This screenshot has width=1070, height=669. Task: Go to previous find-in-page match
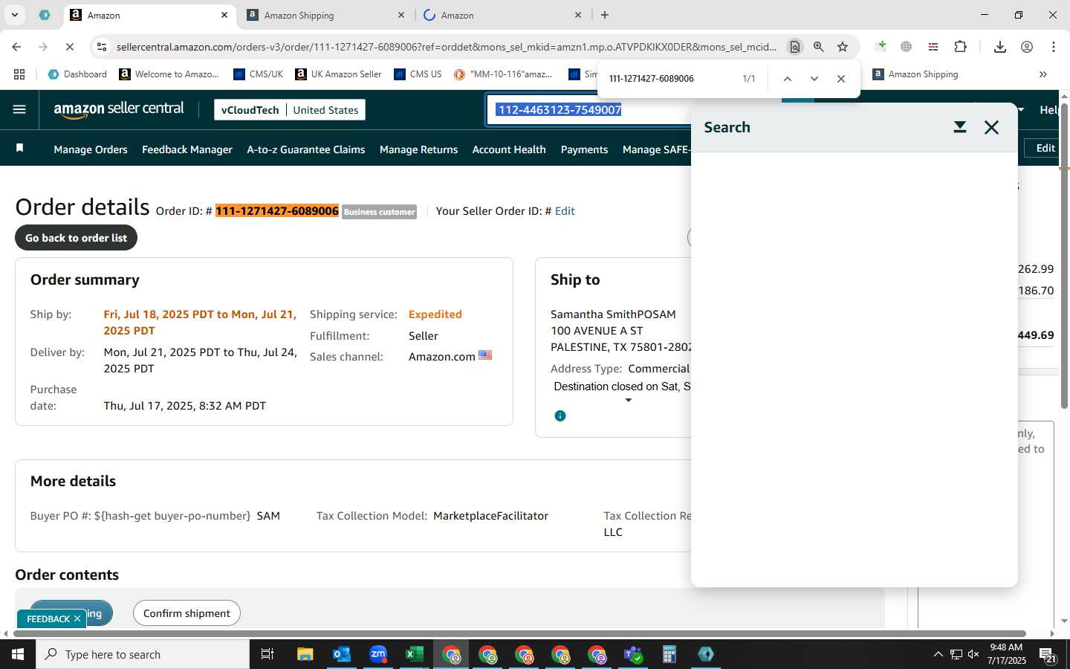coord(788,78)
